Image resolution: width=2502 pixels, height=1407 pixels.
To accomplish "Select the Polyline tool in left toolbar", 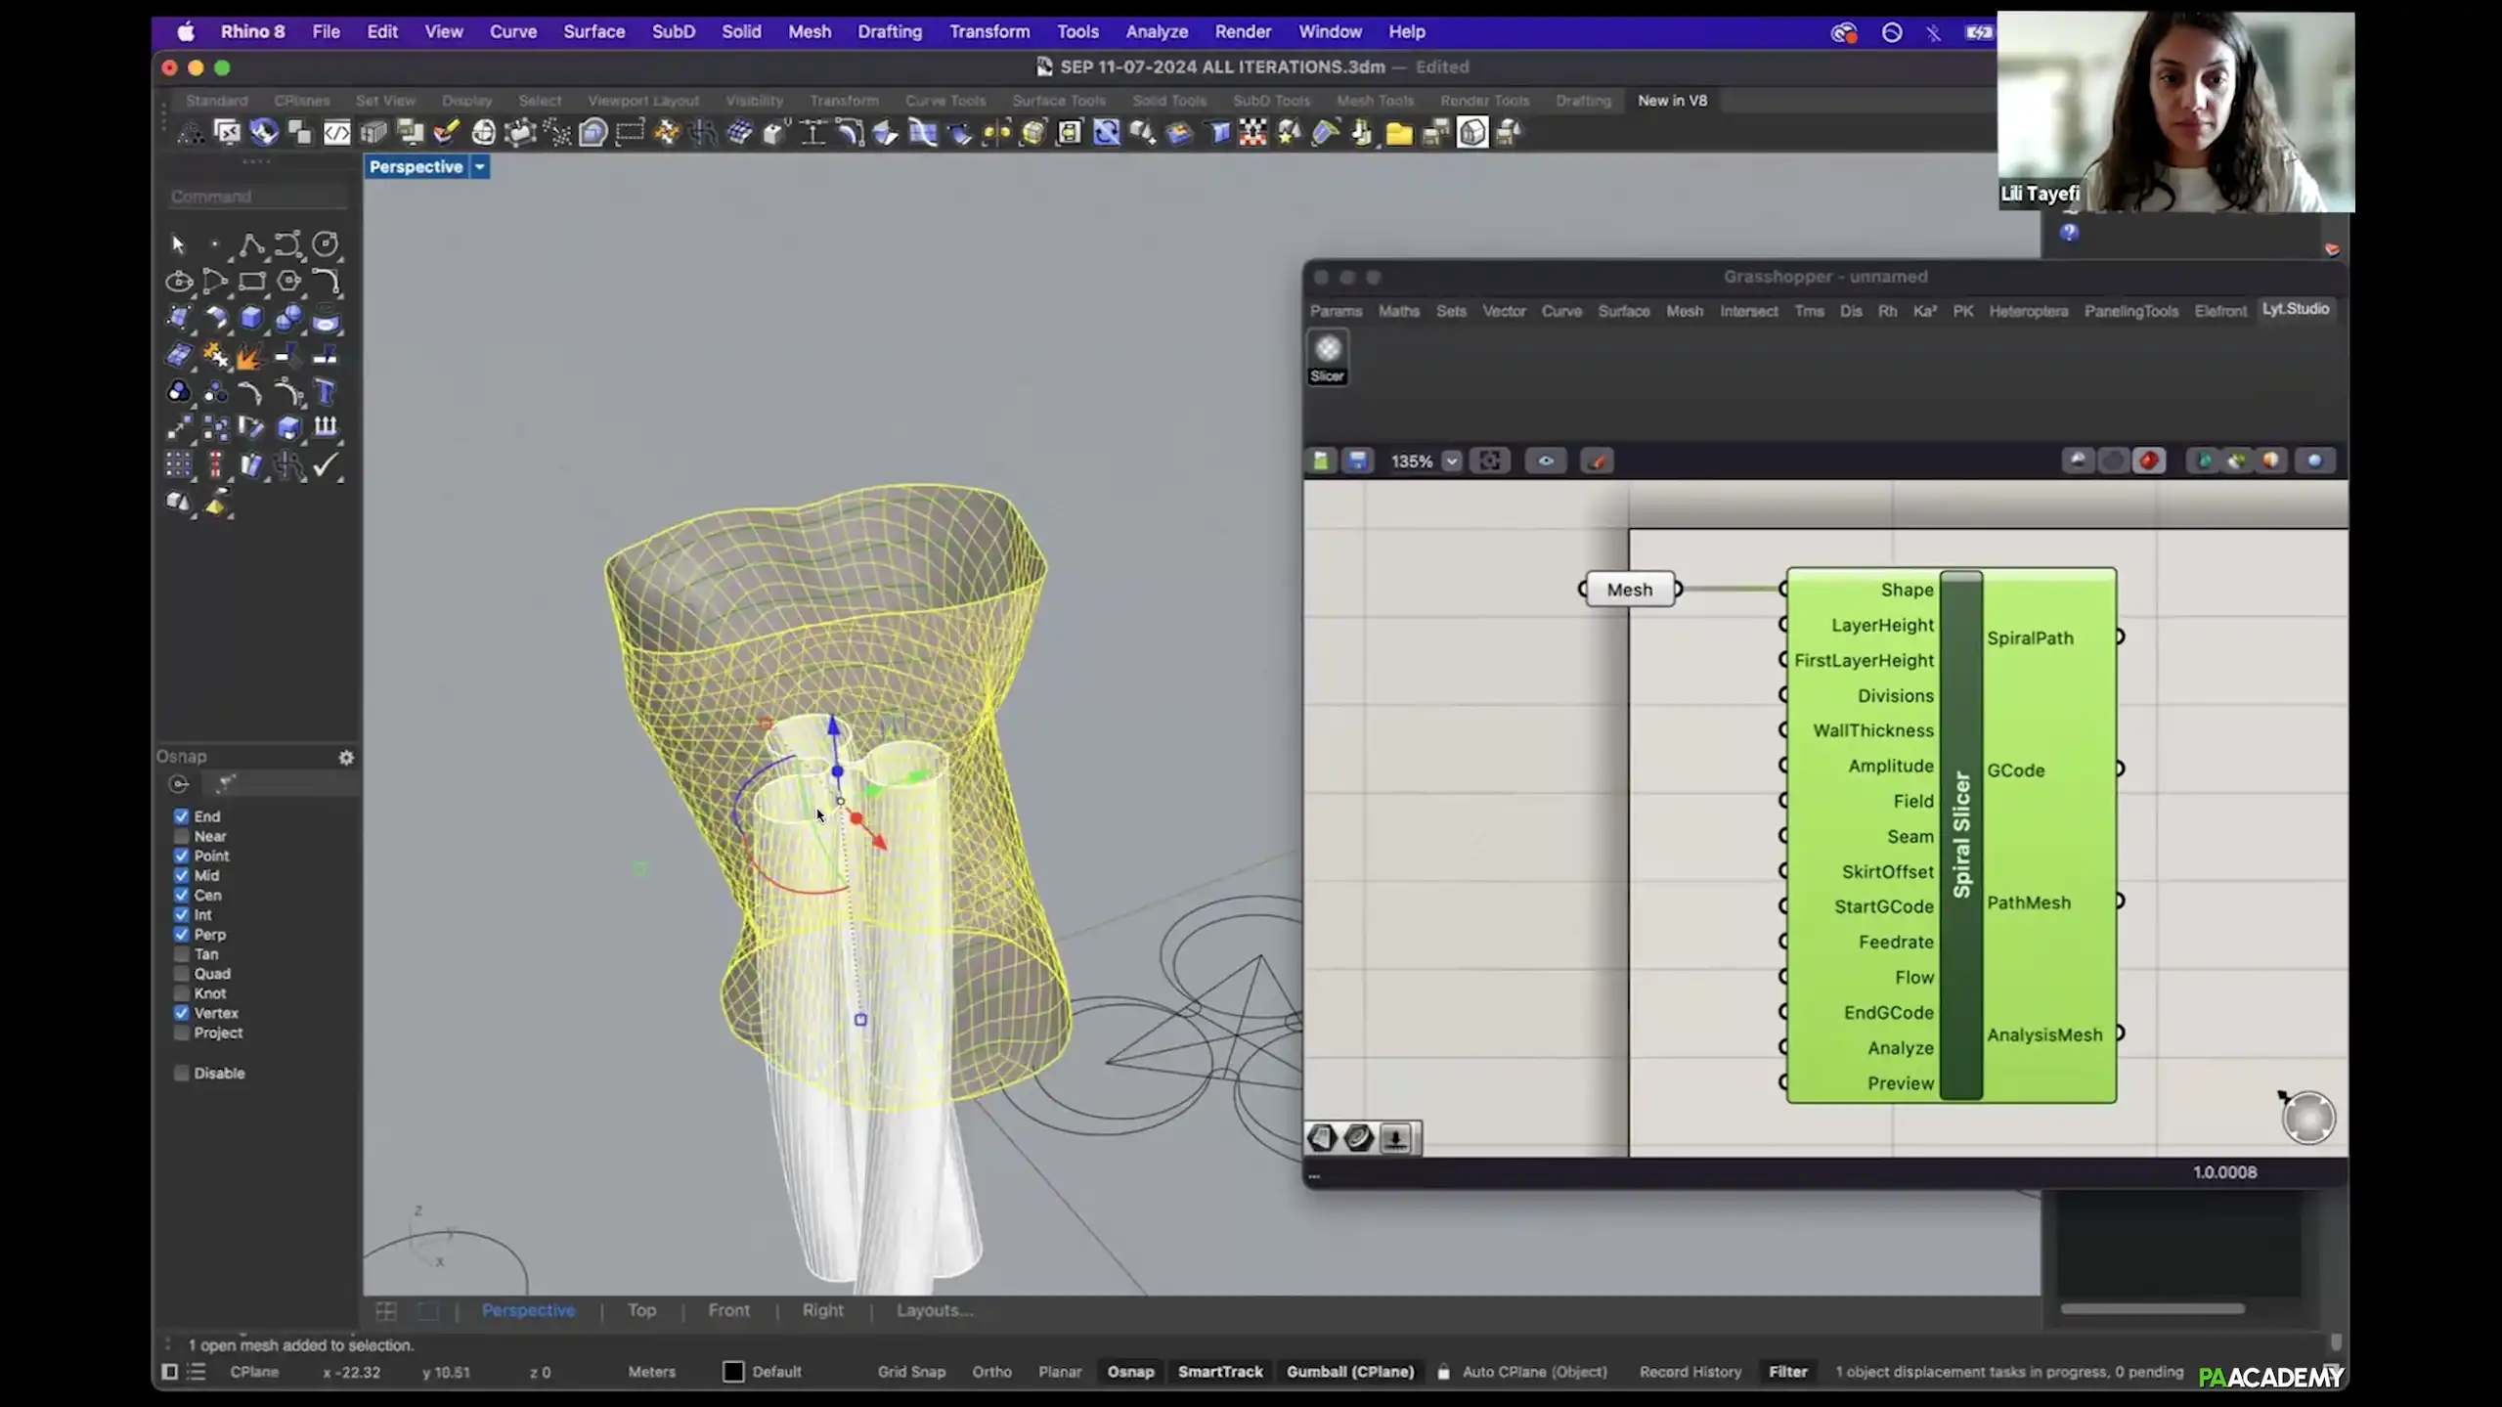I will click(x=251, y=244).
